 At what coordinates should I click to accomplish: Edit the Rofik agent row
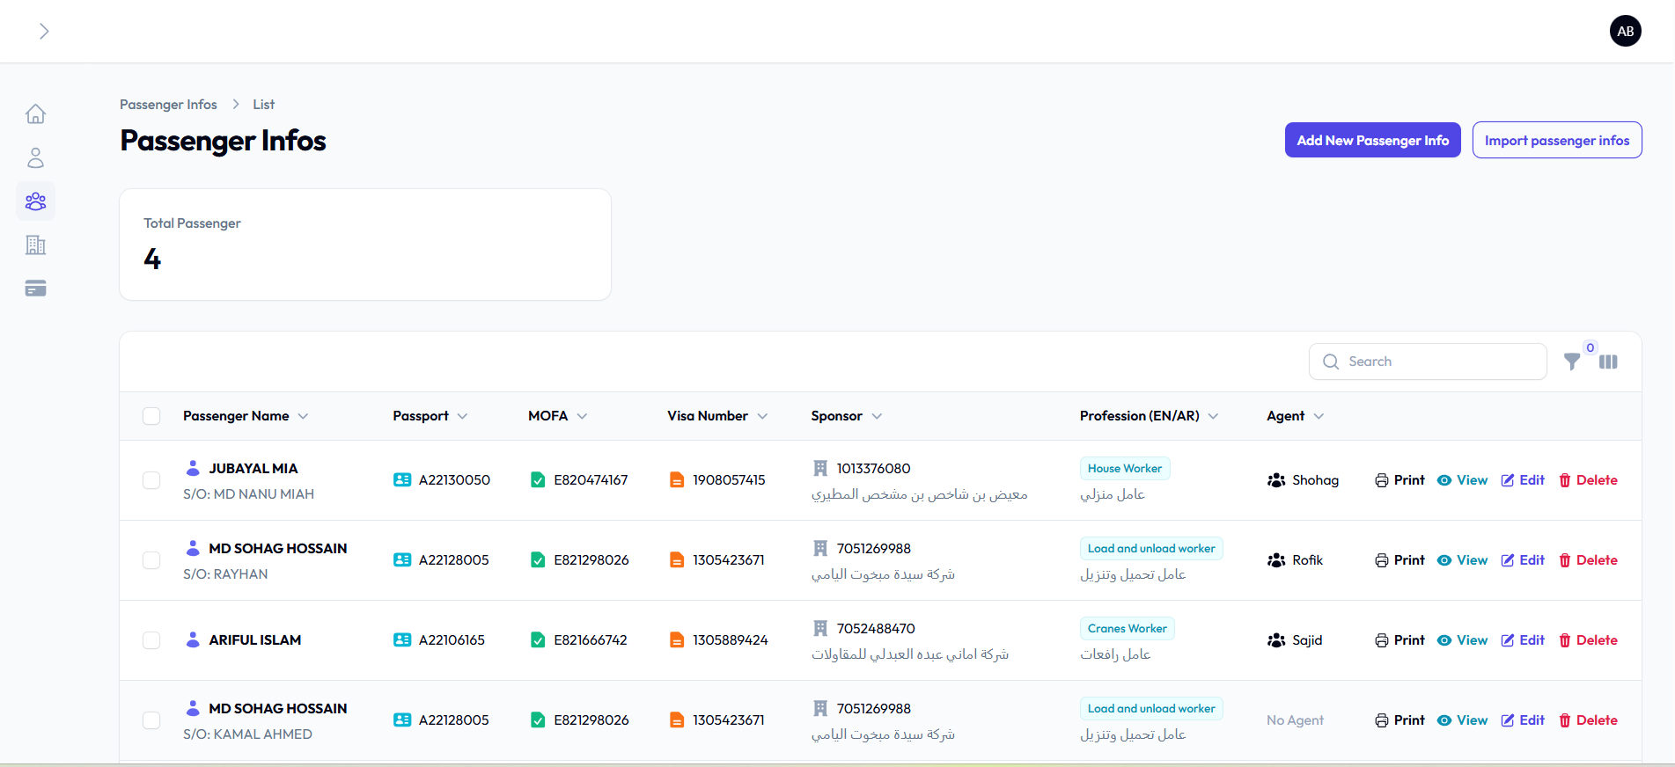click(1523, 560)
